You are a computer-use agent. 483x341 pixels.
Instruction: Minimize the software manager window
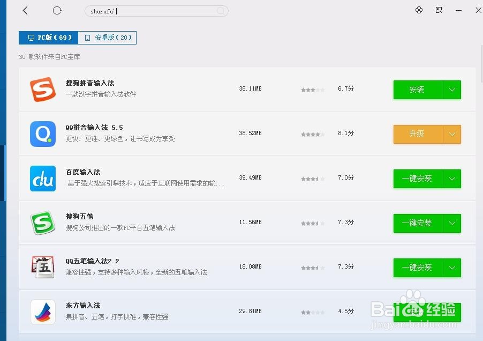(x=458, y=10)
